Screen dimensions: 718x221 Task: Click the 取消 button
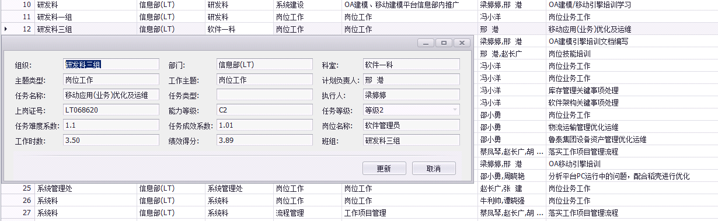434,169
